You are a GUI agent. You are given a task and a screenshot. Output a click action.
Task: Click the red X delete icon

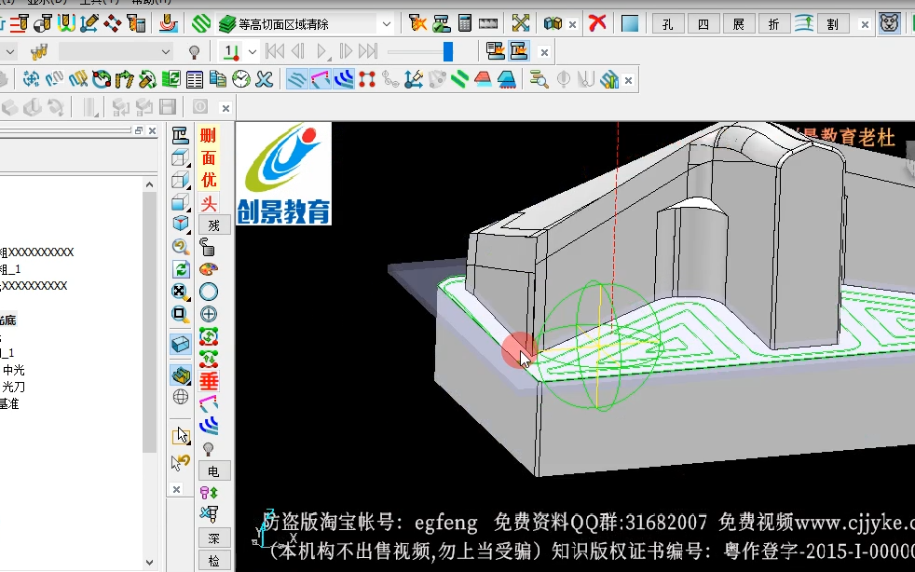tap(597, 23)
